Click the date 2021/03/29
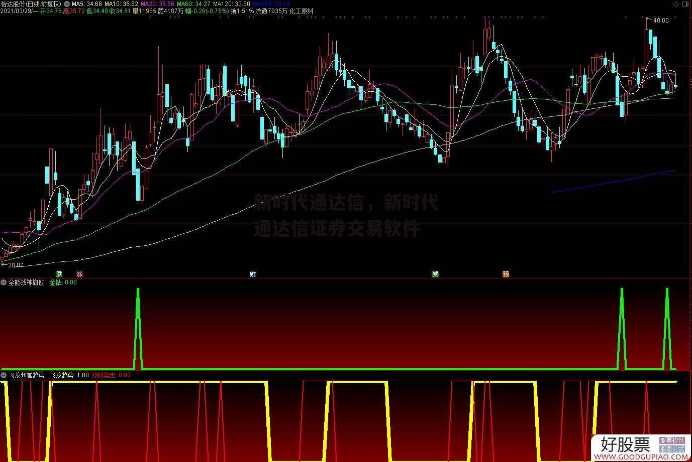The height and width of the screenshot is (462, 692). [17, 11]
